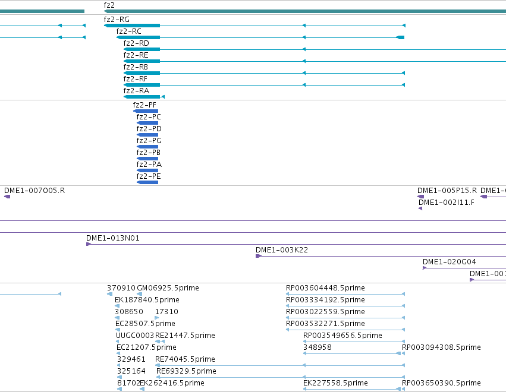
Task: Select the DME1-020G04 BAC label
Action: click(x=449, y=262)
